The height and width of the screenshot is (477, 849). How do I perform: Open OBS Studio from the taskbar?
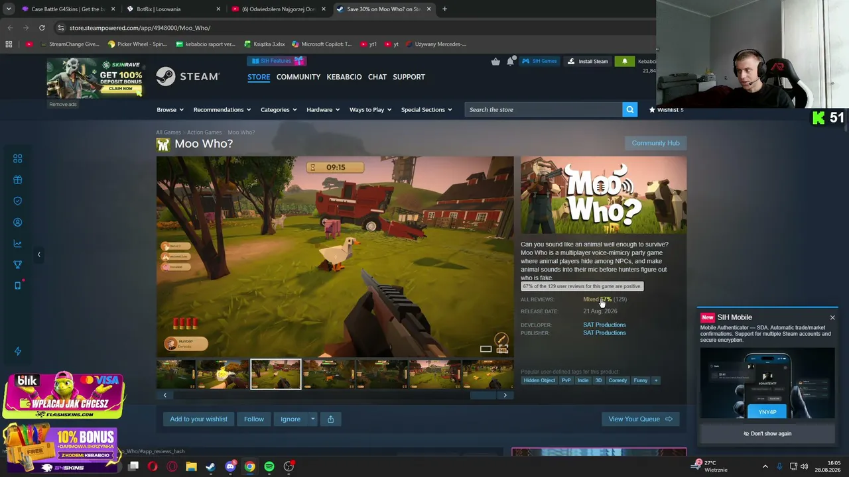point(289,466)
